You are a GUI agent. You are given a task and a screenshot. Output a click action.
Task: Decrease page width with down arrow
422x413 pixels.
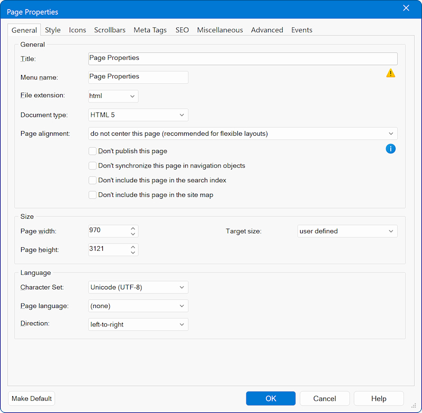pyautogui.click(x=133, y=234)
